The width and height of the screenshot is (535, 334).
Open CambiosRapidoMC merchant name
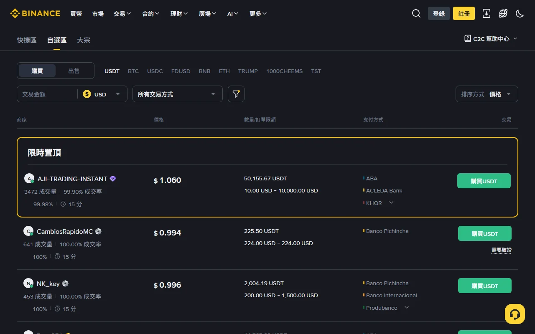65,231
